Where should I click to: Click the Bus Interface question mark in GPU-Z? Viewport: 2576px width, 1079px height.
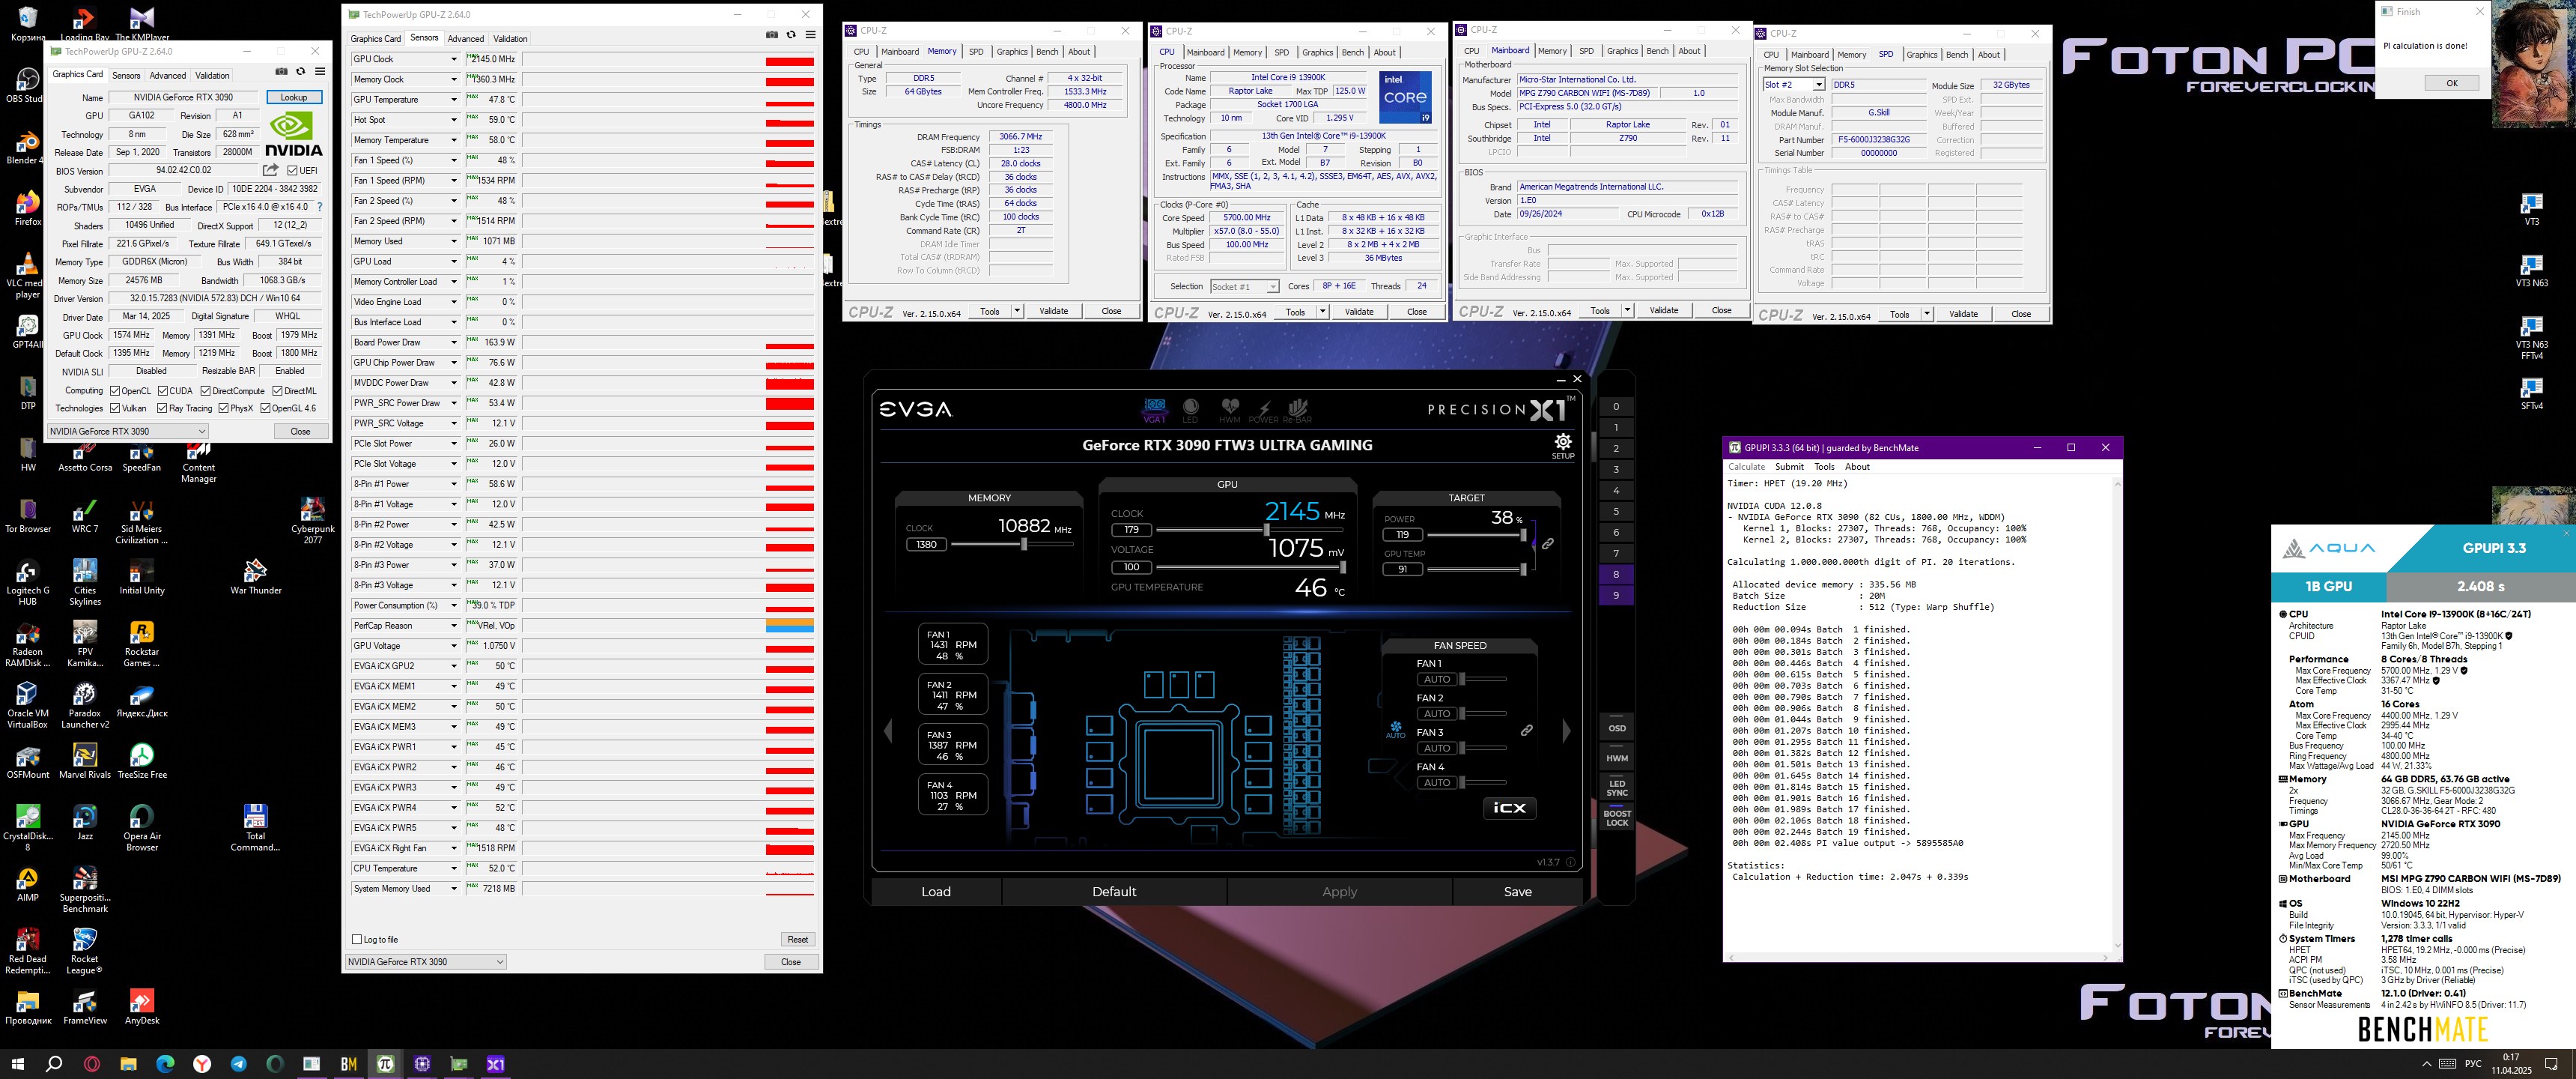click(x=320, y=208)
